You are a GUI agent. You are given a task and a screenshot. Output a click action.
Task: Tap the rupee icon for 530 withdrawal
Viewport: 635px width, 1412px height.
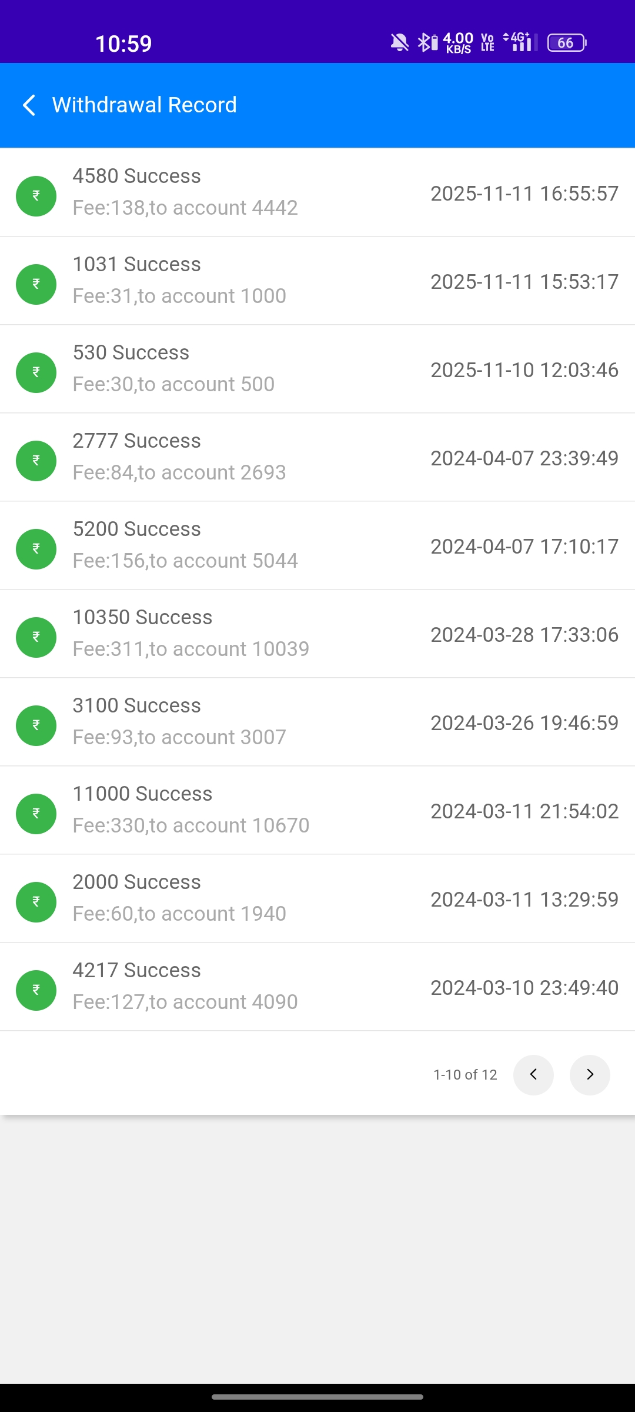[x=36, y=372]
